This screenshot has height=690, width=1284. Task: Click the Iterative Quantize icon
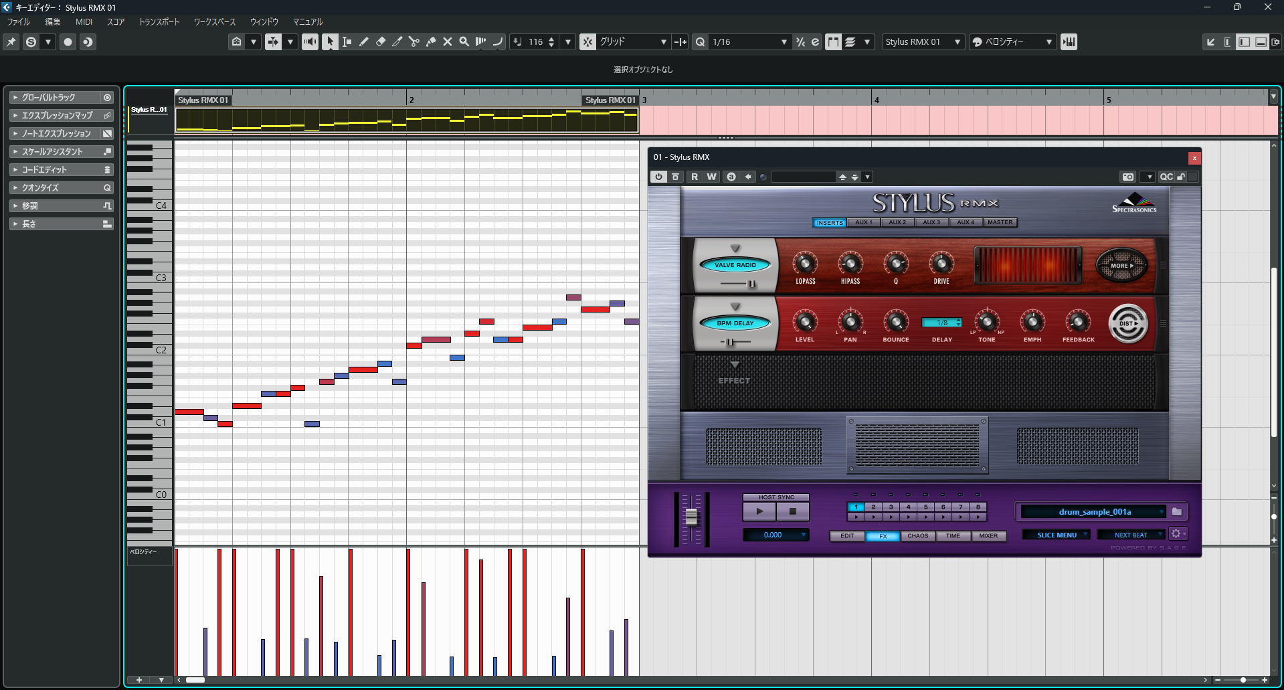coord(800,41)
